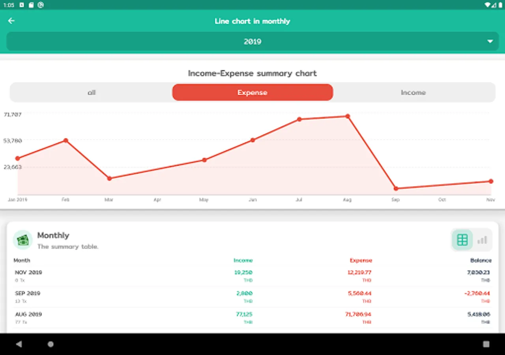Viewport: 505px width, 355px height.
Task: Click the Balance column header
Action: click(x=481, y=260)
